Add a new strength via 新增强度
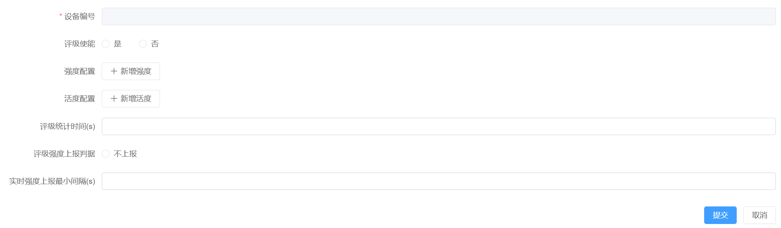This screenshot has height=228, width=781. [131, 71]
